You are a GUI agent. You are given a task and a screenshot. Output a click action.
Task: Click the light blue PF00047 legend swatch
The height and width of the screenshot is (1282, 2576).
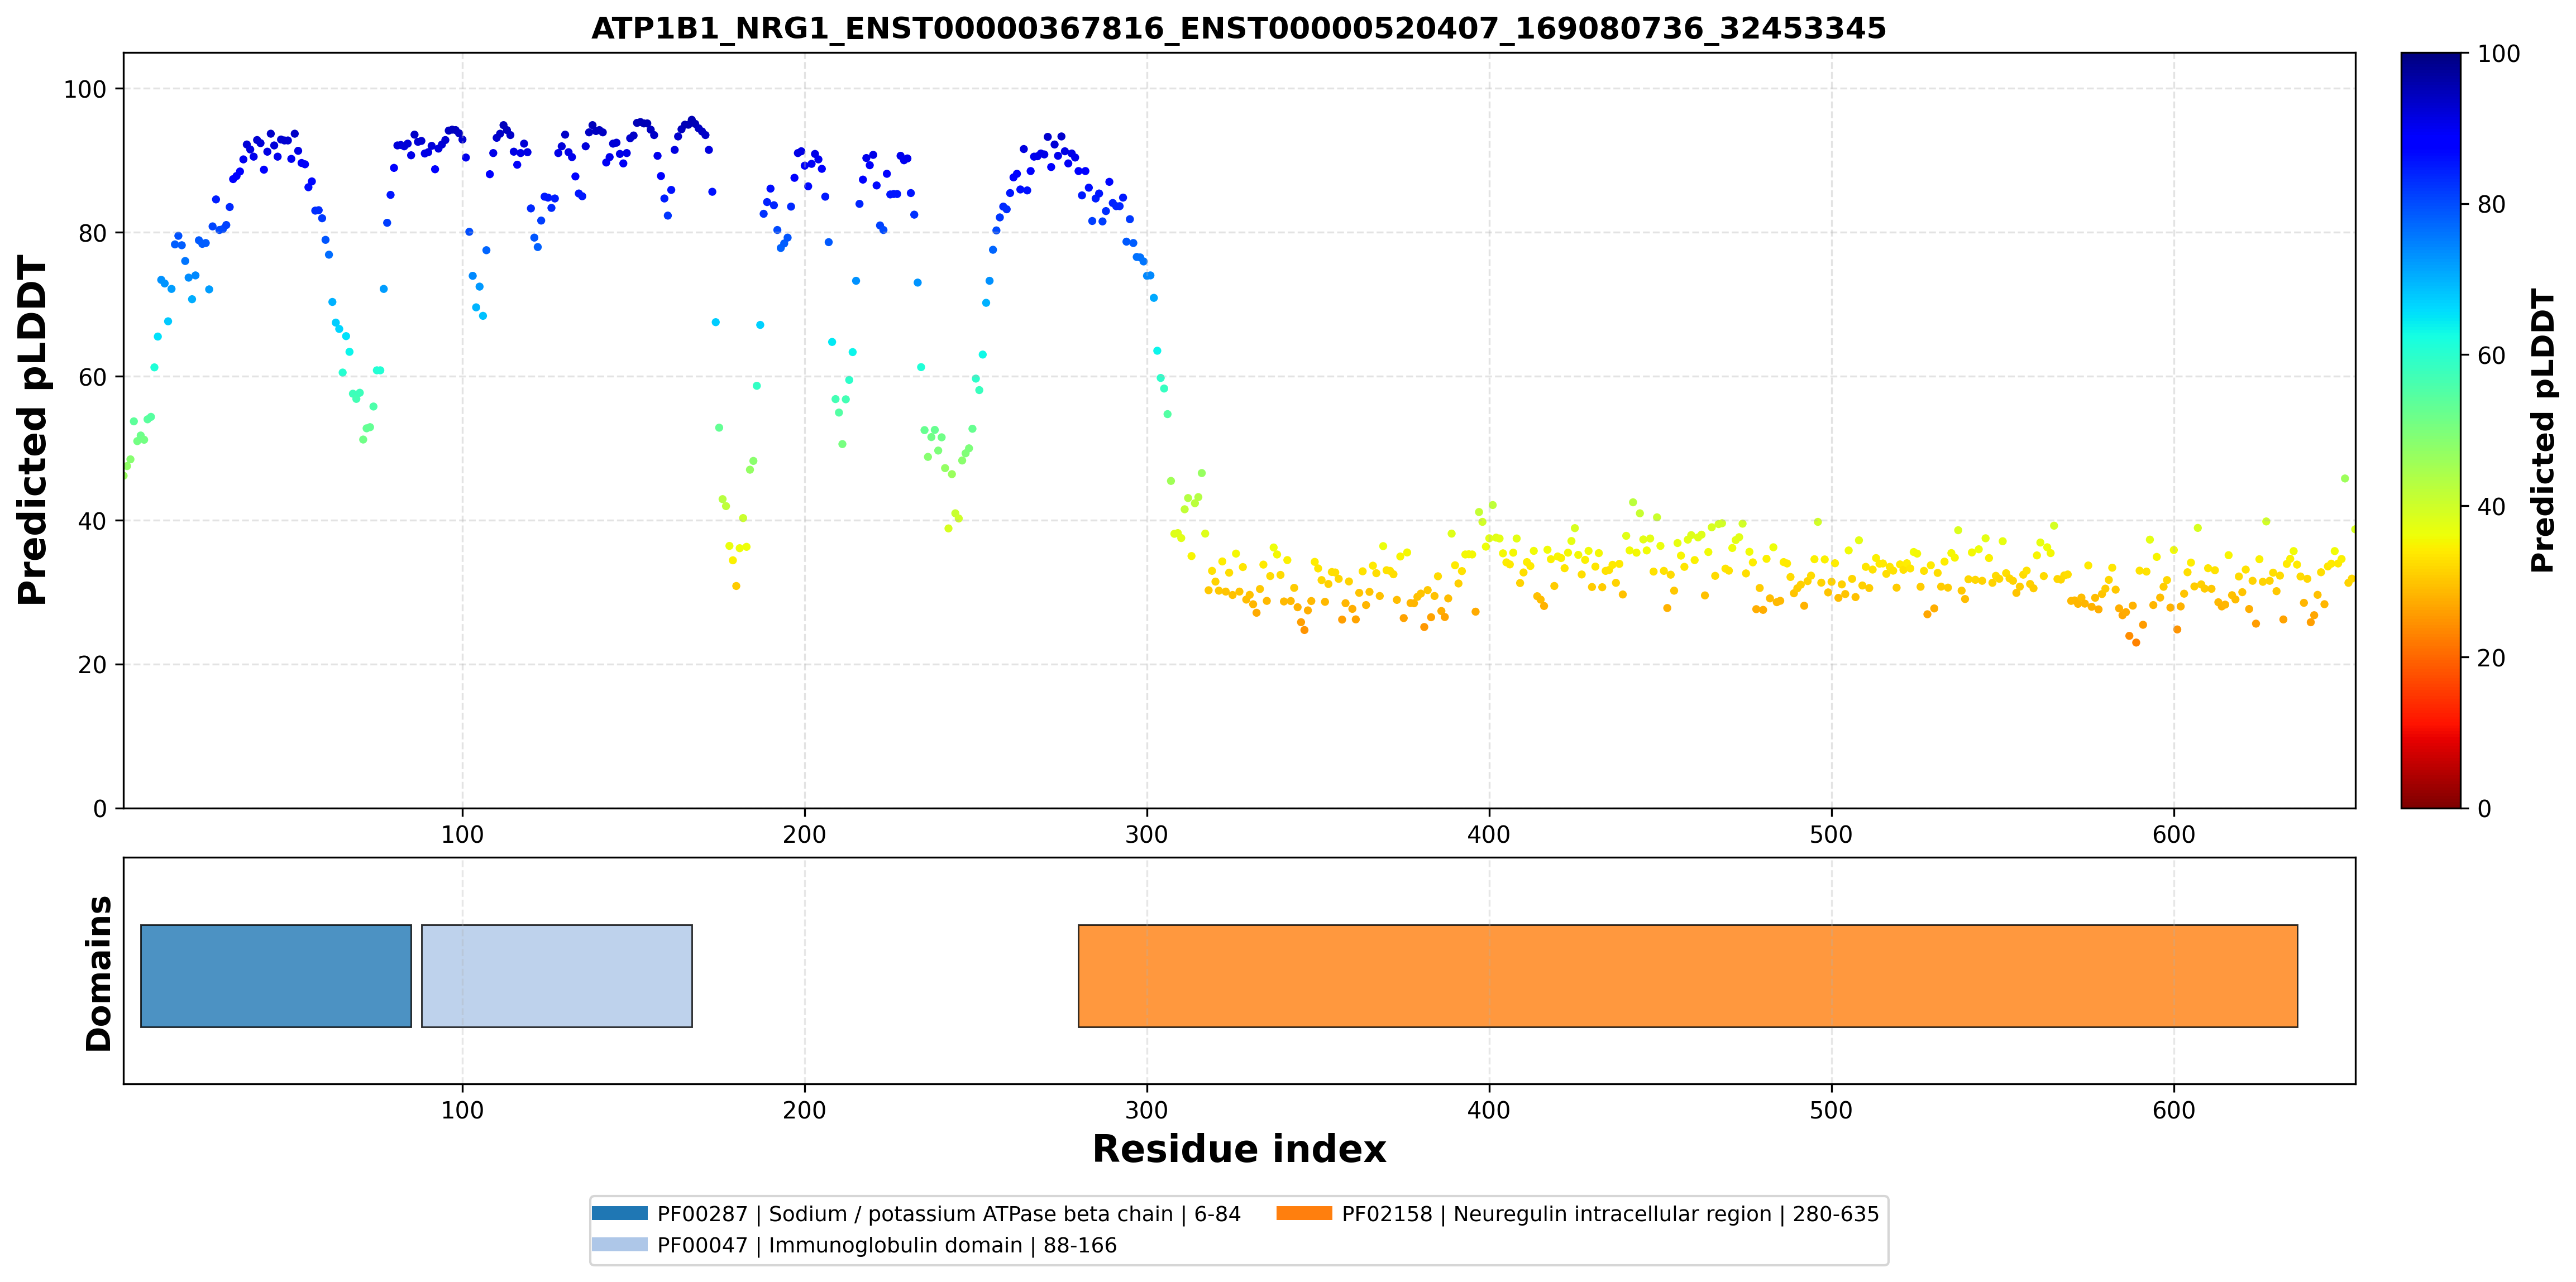point(619,1244)
